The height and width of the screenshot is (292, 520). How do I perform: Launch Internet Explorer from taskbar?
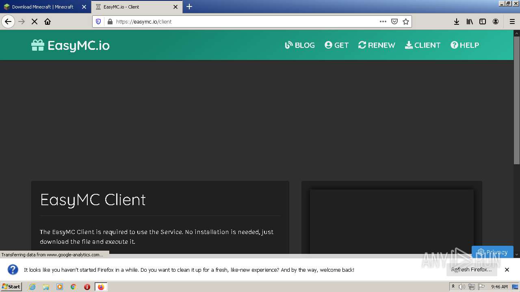pos(32,287)
